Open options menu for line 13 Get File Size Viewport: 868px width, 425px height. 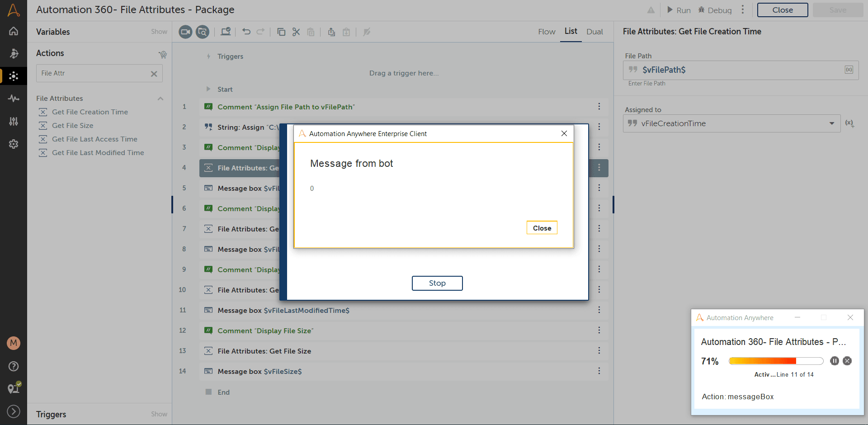[599, 351]
